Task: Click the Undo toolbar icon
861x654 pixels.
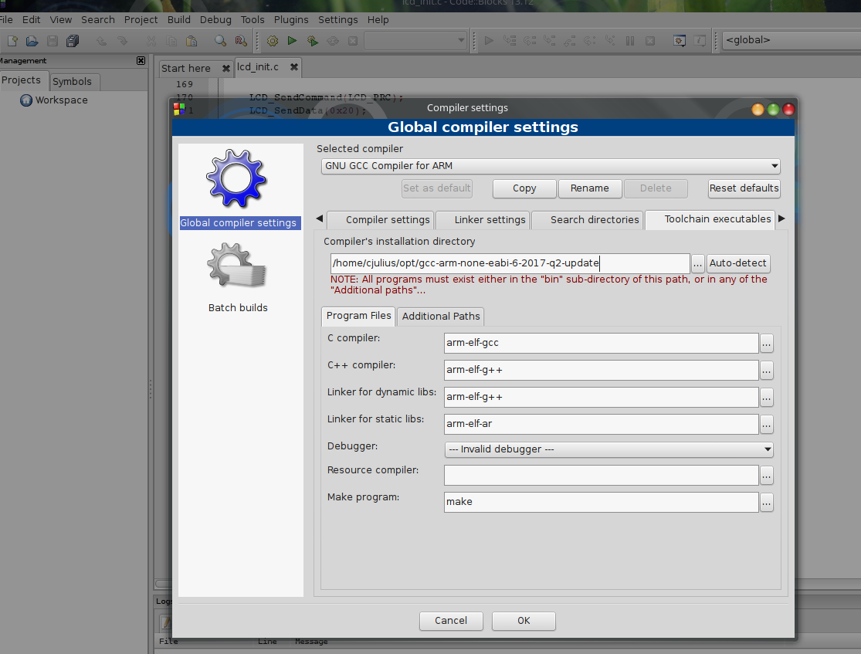Action: click(102, 41)
